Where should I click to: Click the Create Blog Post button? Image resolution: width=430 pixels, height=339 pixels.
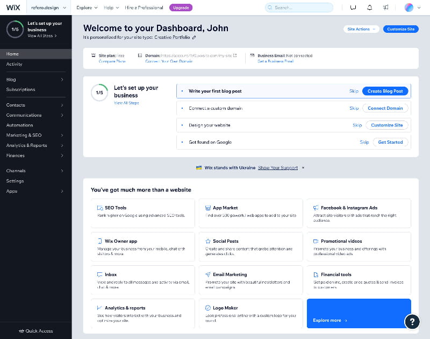385,91
